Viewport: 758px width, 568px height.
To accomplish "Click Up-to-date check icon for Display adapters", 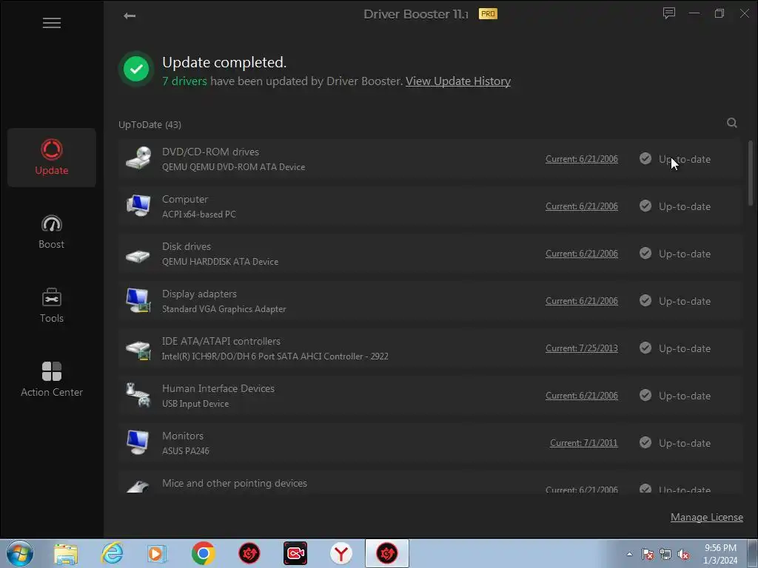I will click(645, 300).
